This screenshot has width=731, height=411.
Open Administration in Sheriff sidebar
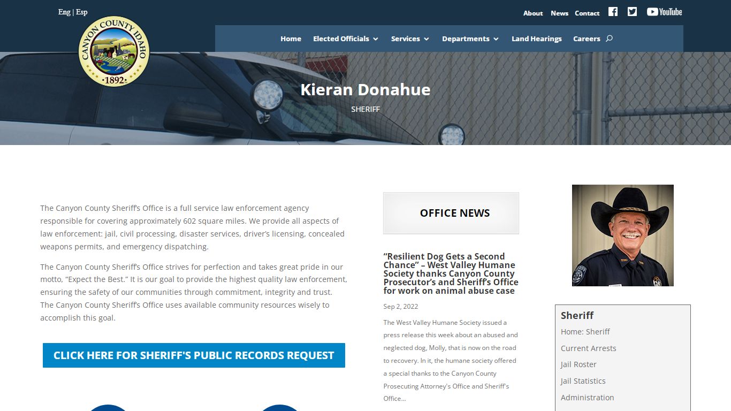(587, 398)
